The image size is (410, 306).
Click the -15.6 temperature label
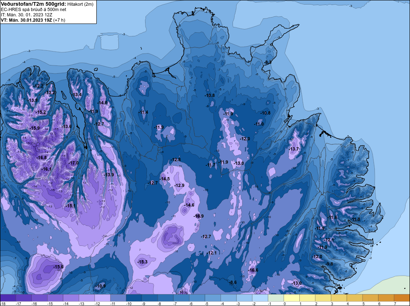(x=58, y=267)
